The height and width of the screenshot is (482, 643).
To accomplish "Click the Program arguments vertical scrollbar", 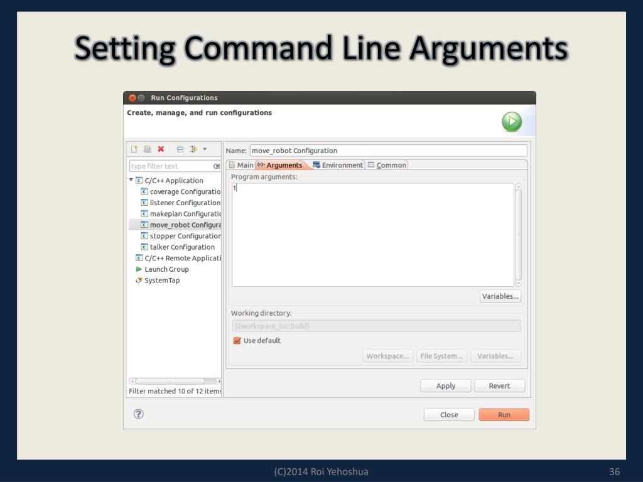I will 518,235.
